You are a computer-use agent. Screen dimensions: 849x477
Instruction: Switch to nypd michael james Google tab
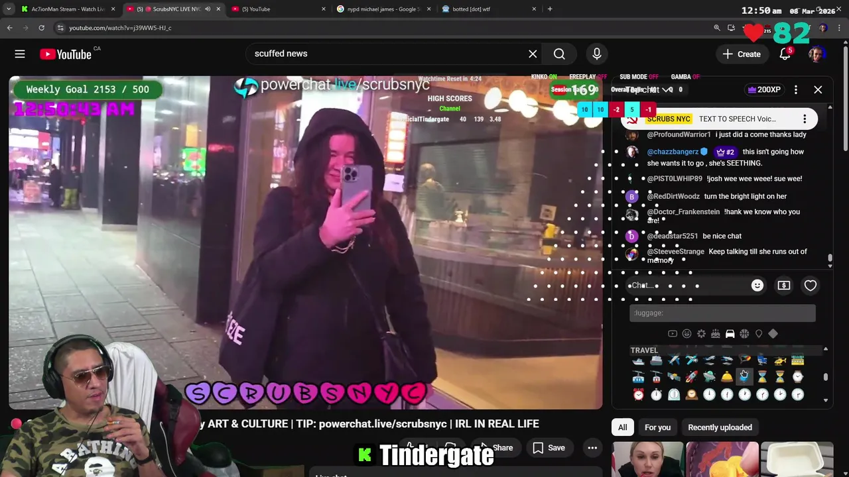384,9
